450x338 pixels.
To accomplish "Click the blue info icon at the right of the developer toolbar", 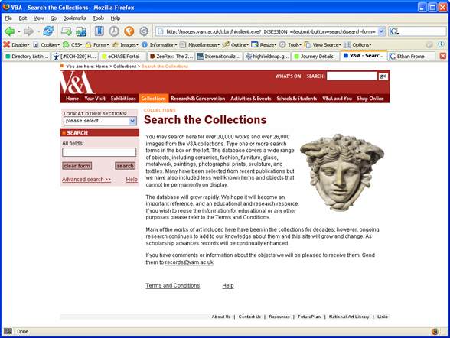I will click(x=441, y=44).
